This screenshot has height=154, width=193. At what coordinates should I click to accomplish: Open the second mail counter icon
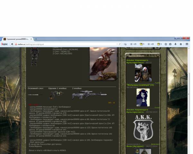(x=159, y=44)
